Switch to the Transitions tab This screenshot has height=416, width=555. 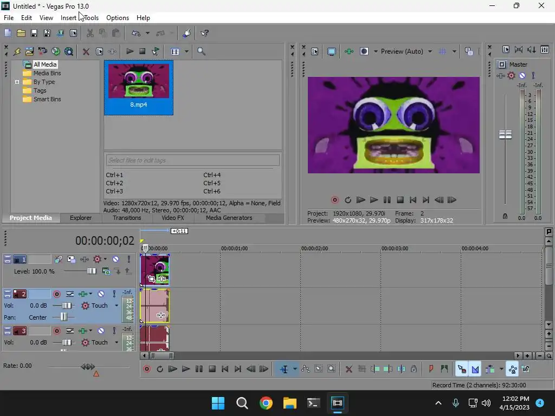coord(127,218)
